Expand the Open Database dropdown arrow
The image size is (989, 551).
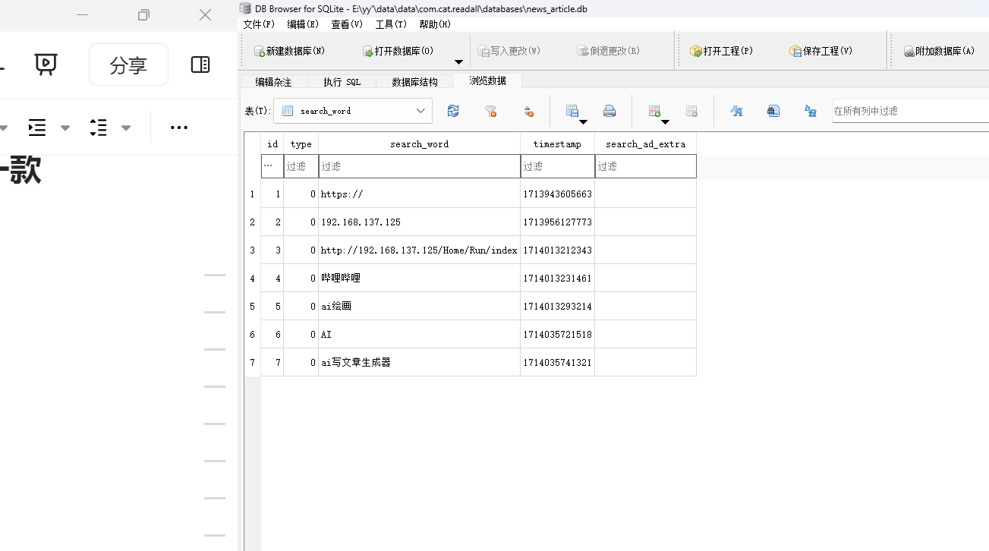tap(458, 62)
